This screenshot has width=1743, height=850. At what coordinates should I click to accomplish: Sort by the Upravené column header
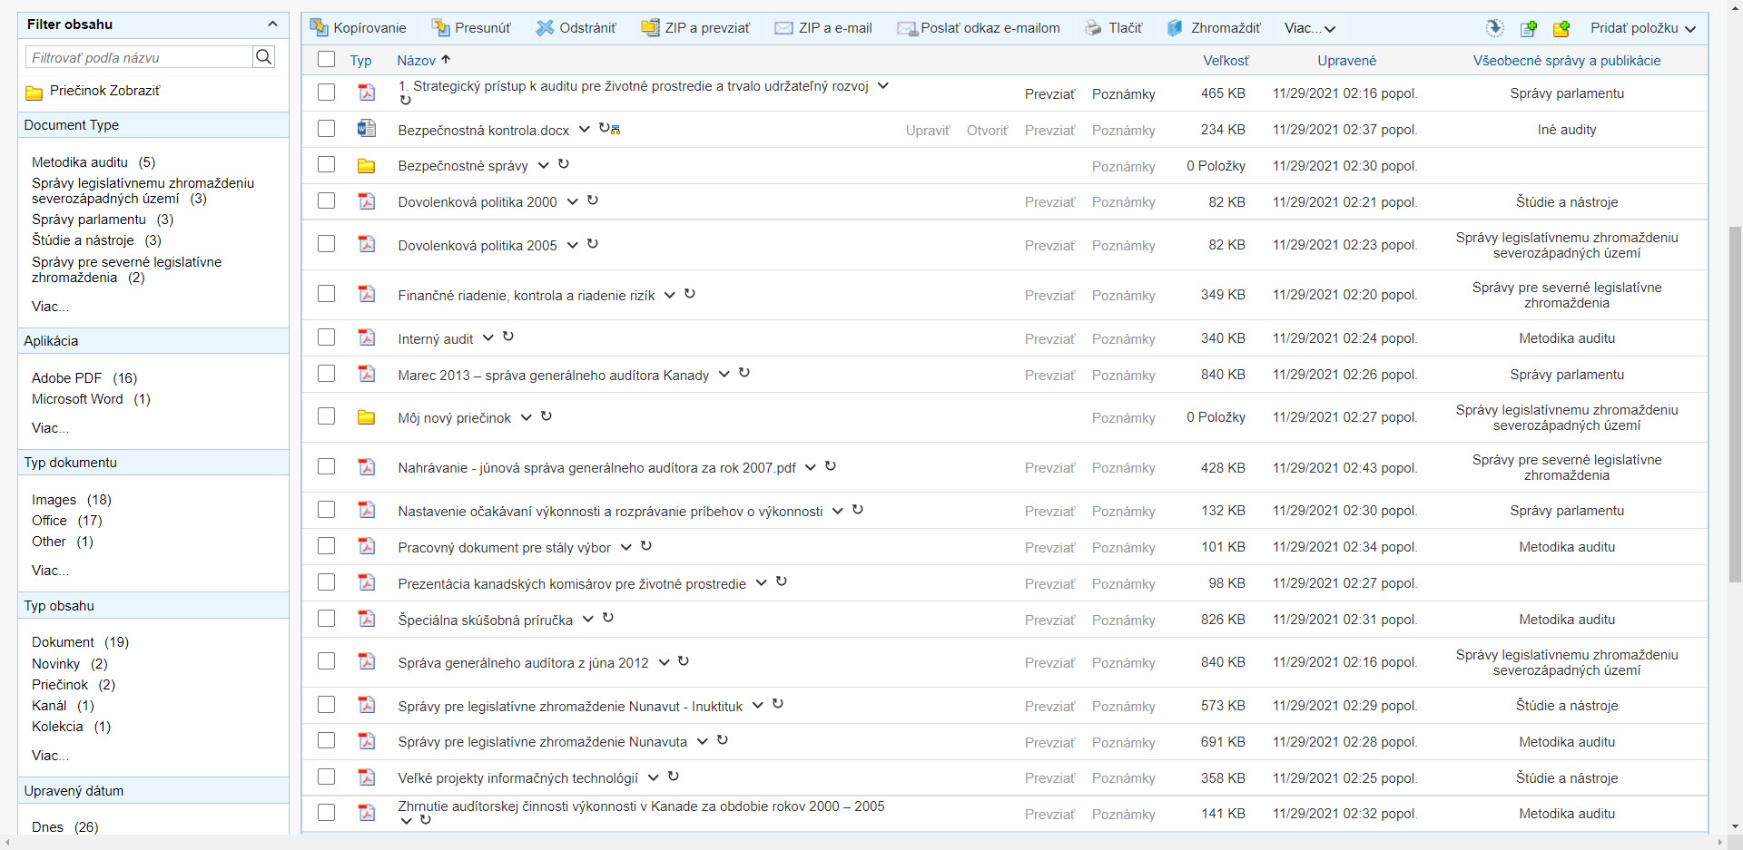(1346, 61)
